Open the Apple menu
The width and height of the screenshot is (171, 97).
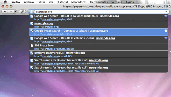5,2
